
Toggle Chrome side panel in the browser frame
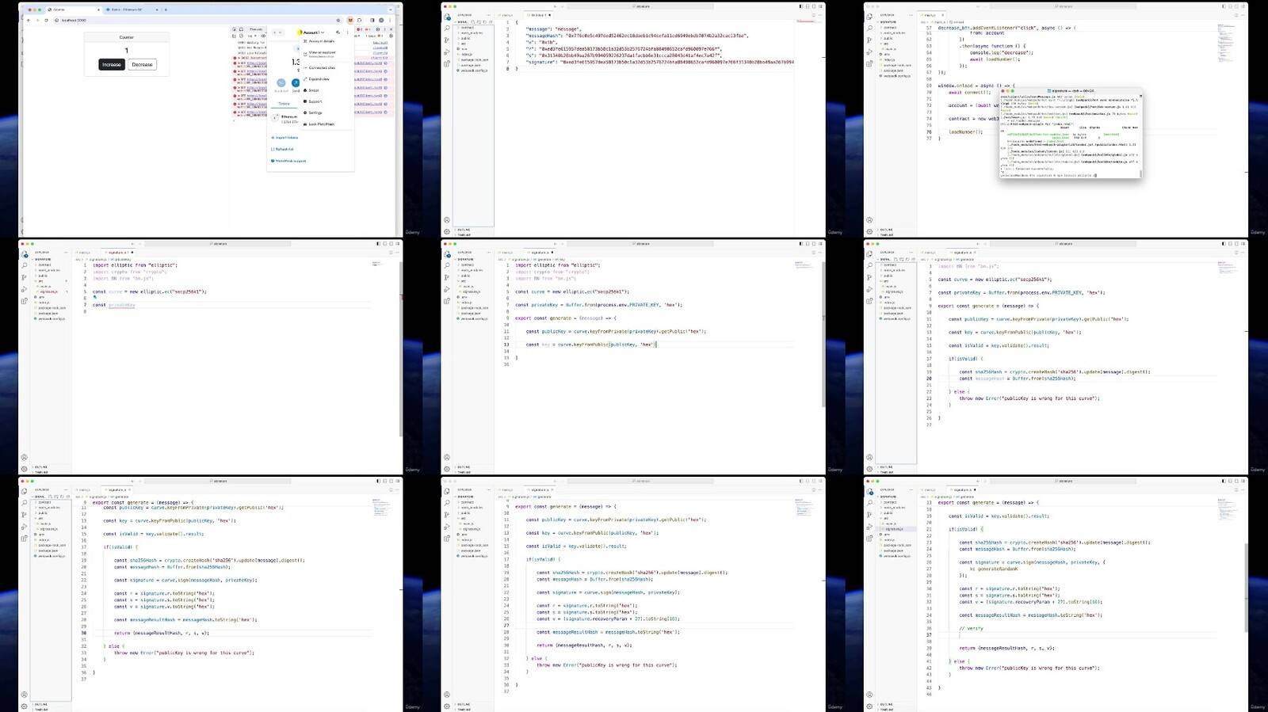click(372, 20)
